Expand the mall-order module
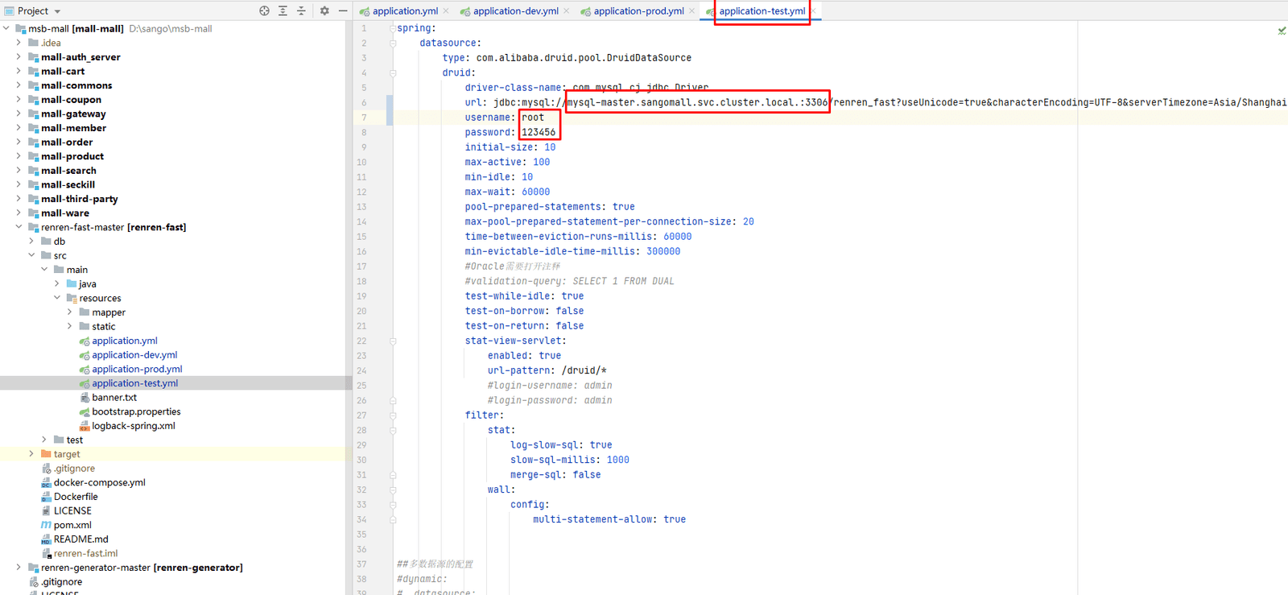 tap(19, 142)
